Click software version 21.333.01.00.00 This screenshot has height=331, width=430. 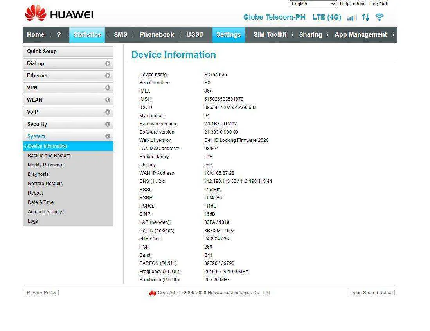click(x=221, y=132)
